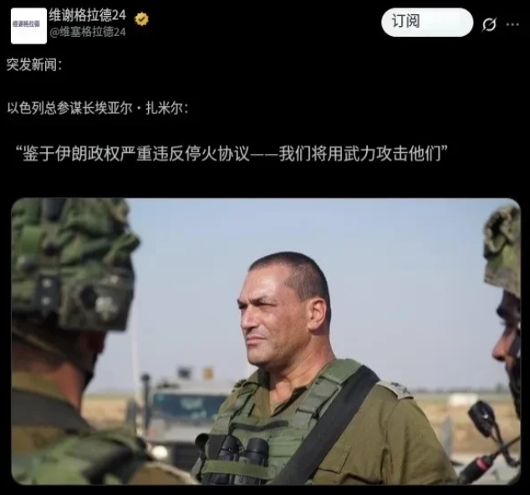Open the @维塞格拉德24 handle link
The height and width of the screenshot is (495, 530).
click(88, 32)
